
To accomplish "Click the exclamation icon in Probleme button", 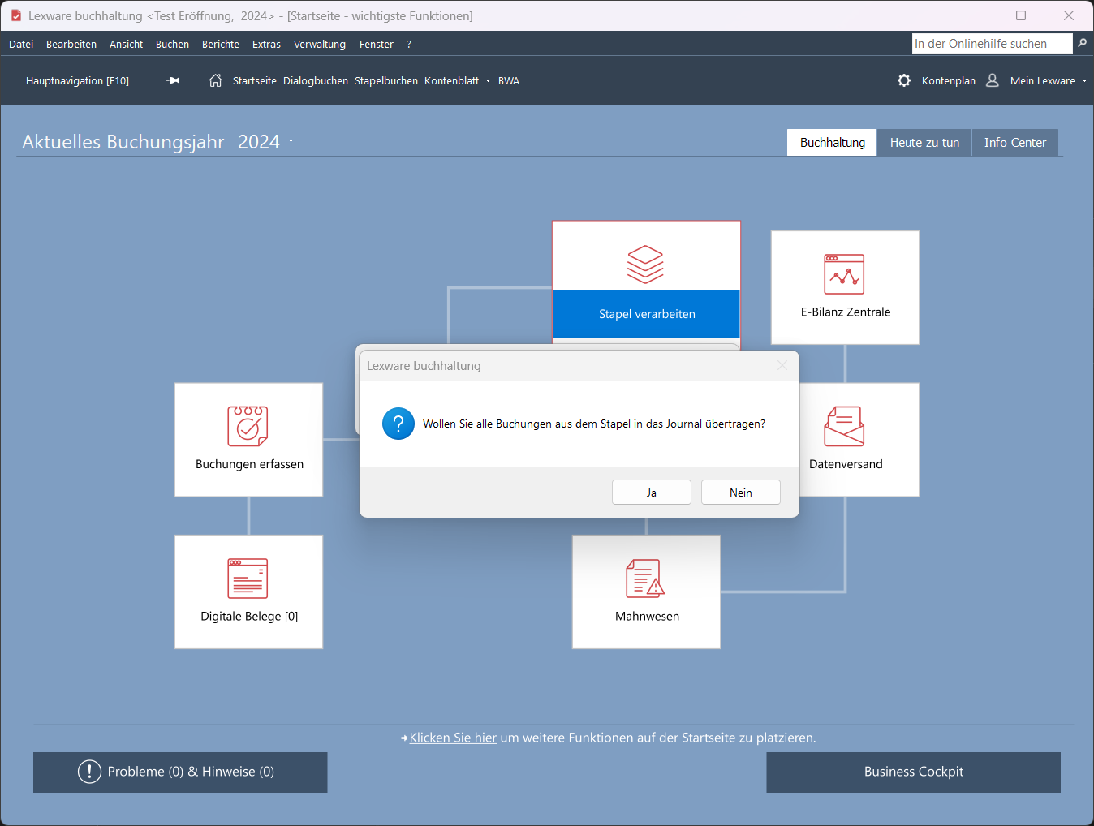I will 89,772.
